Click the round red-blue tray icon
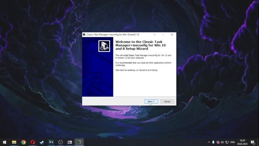259x146 pixels. 218,142
